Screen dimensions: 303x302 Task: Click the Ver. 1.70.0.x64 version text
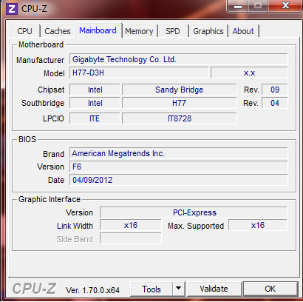(92, 290)
